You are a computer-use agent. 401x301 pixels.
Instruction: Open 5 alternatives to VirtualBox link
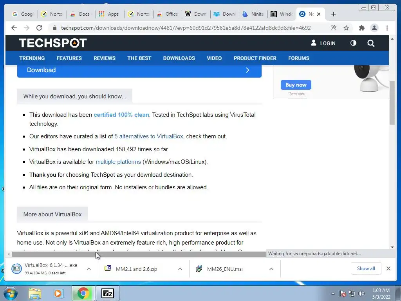coord(149,136)
